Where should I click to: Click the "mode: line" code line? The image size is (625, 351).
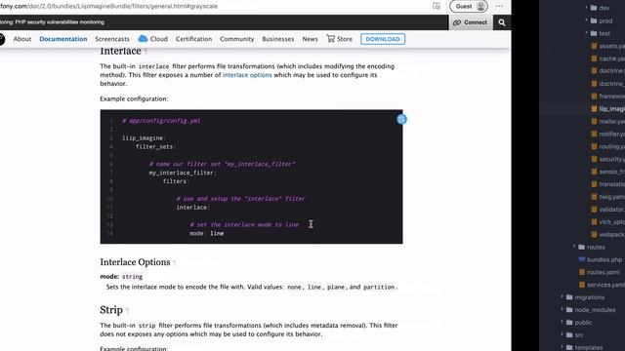point(206,233)
